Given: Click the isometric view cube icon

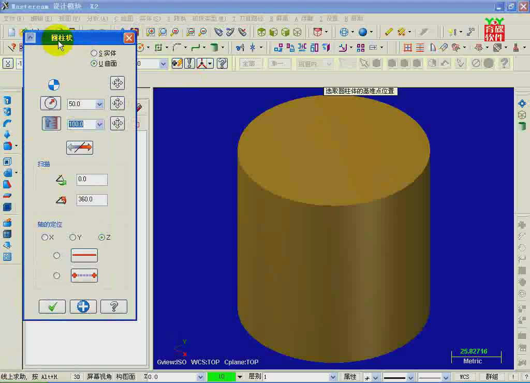Looking at the screenshot, I should (261, 32).
